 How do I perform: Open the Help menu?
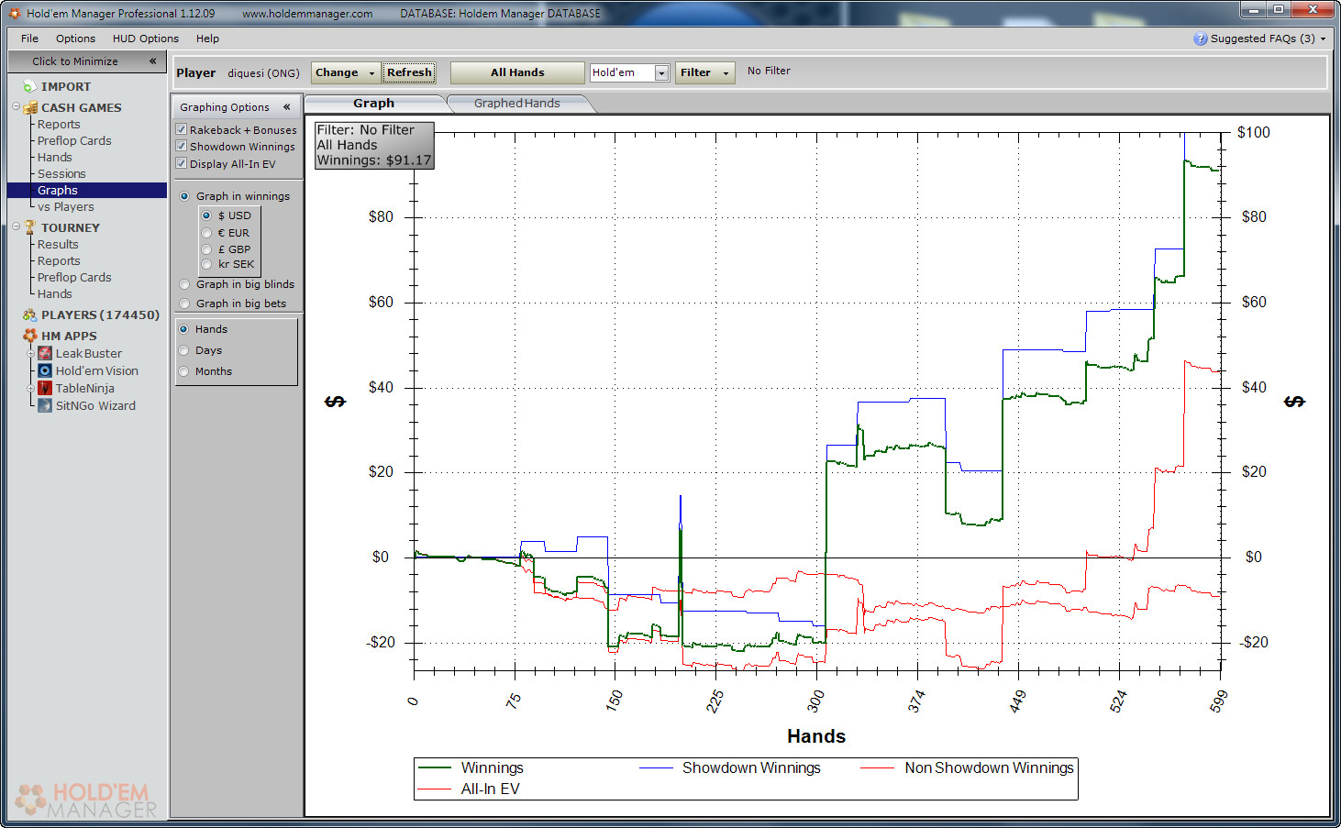click(207, 39)
